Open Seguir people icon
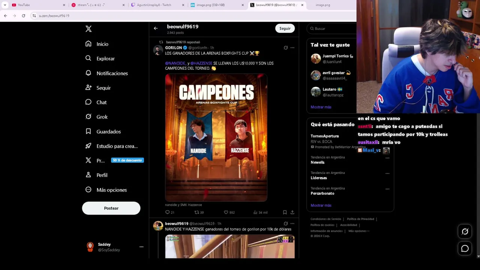480x270 pixels. point(88,88)
